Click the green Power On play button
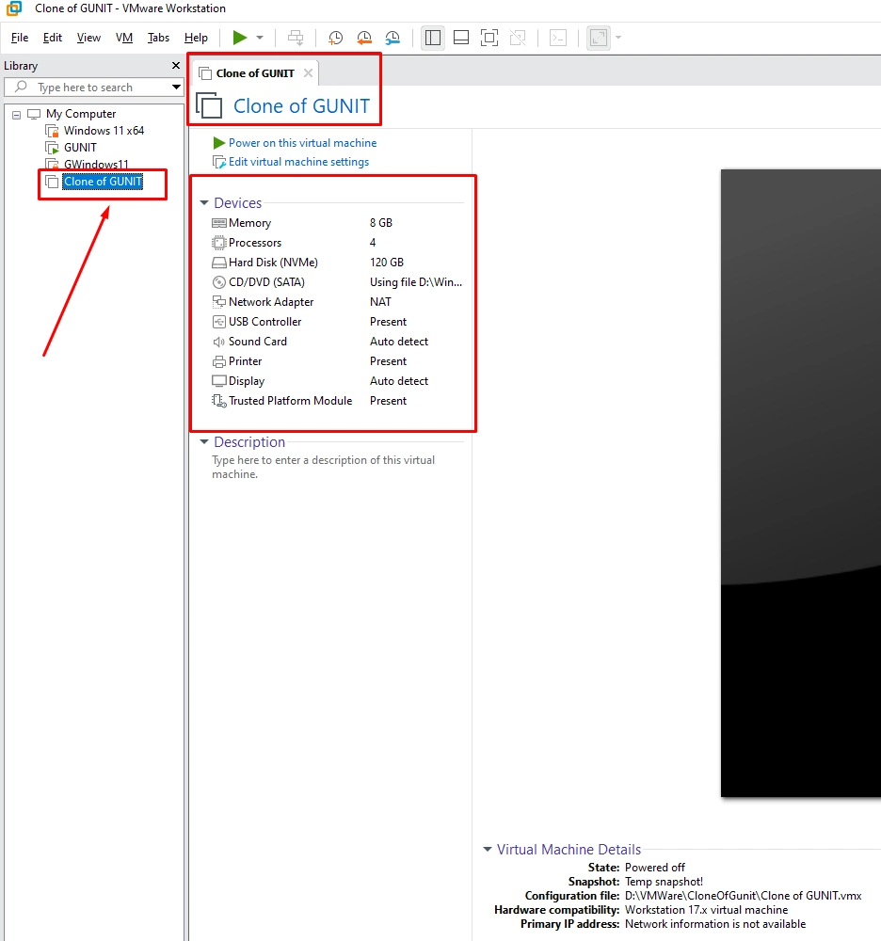The height and width of the screenshot is (941, 881). coord(240,38)
